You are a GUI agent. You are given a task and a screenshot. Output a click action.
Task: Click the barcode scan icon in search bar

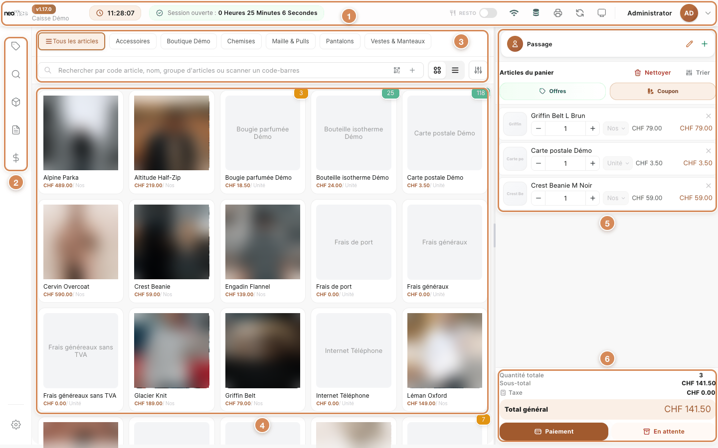click(x=397, y=71)
